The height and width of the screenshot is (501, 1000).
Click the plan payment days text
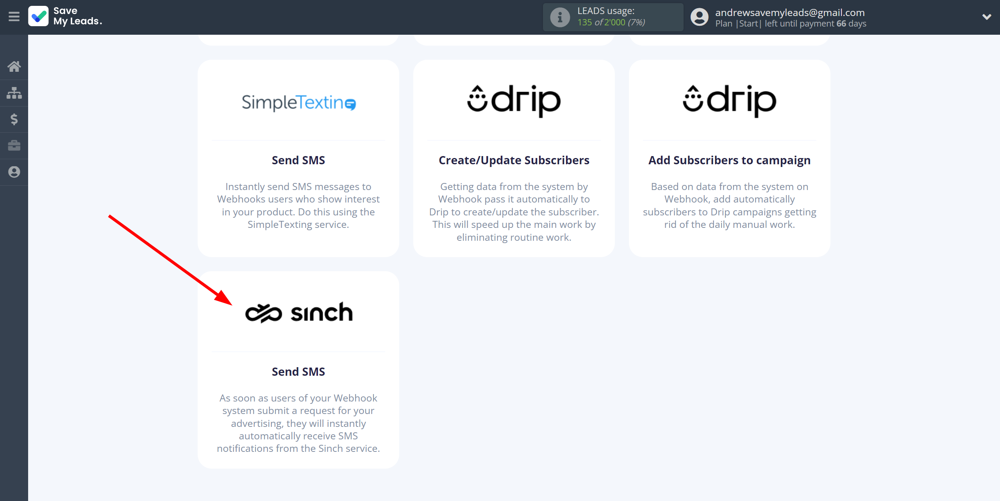791,23
